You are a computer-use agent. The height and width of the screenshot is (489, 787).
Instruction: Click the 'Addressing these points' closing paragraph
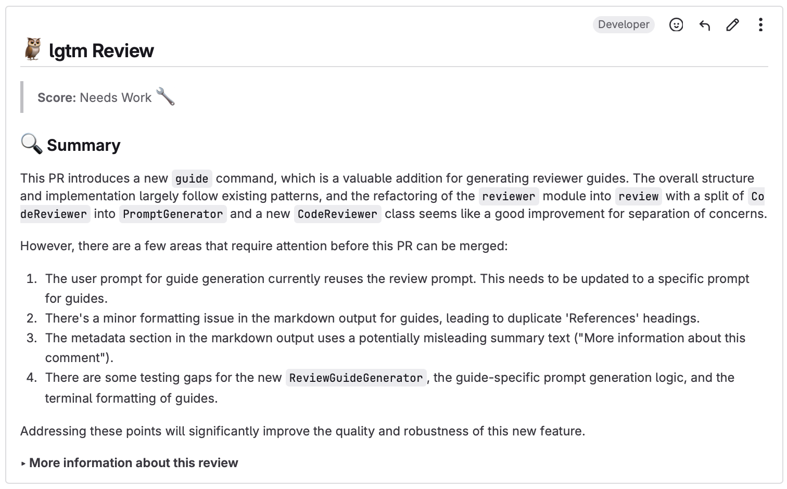coord(302,431)
